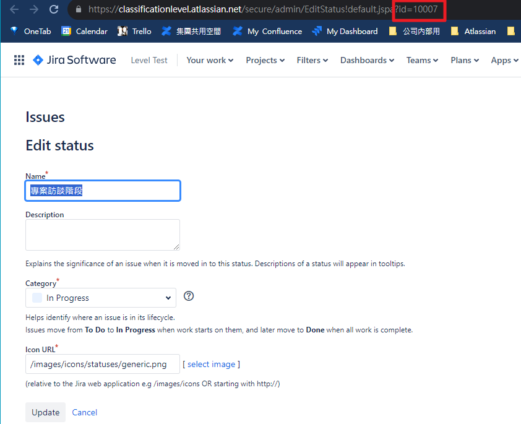Open the Plans menu
This screenshot has width=521, height=424.
465,60
